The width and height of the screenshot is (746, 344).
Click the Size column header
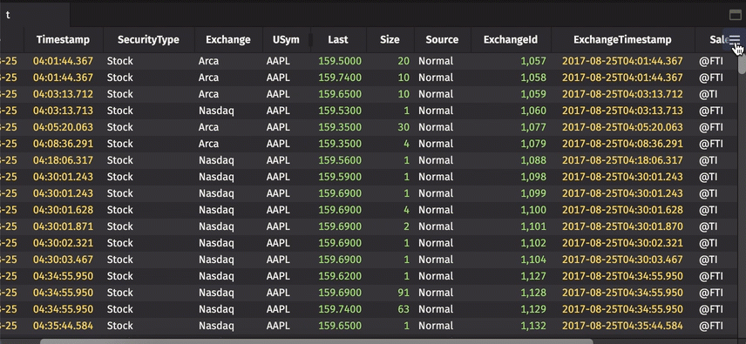coord(390,40)
